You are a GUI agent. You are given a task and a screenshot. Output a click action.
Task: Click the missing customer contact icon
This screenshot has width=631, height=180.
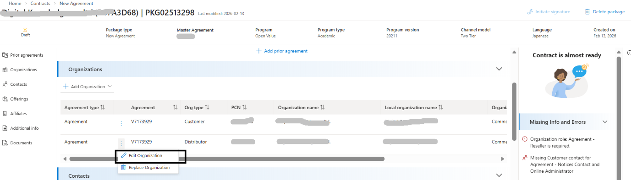(x=525, y=158)
